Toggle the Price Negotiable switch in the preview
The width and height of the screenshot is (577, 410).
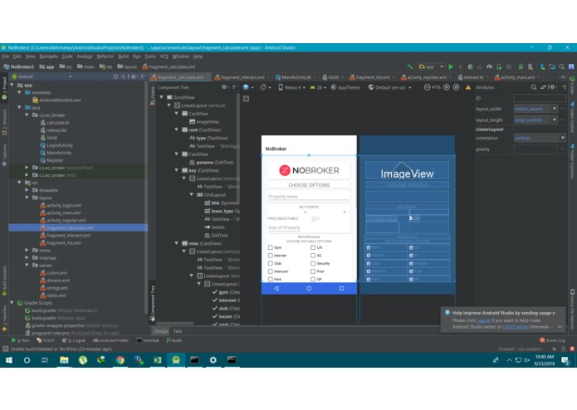click(315, 218)
